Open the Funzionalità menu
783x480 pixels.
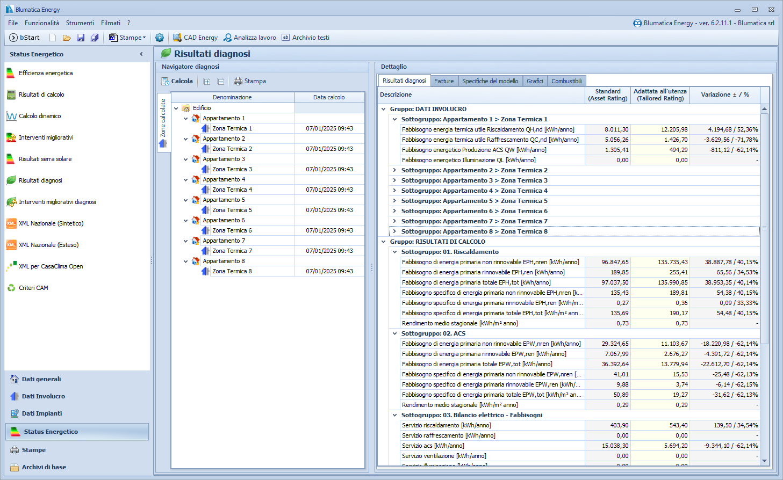point(42,23)
